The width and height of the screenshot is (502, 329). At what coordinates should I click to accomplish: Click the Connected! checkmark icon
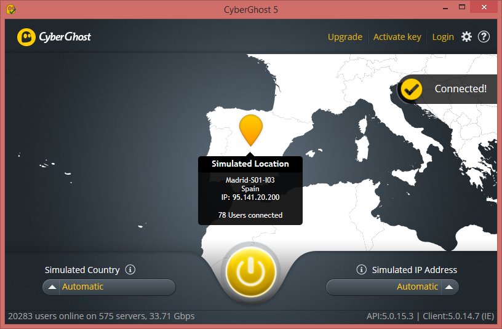(x=412, y=89)
